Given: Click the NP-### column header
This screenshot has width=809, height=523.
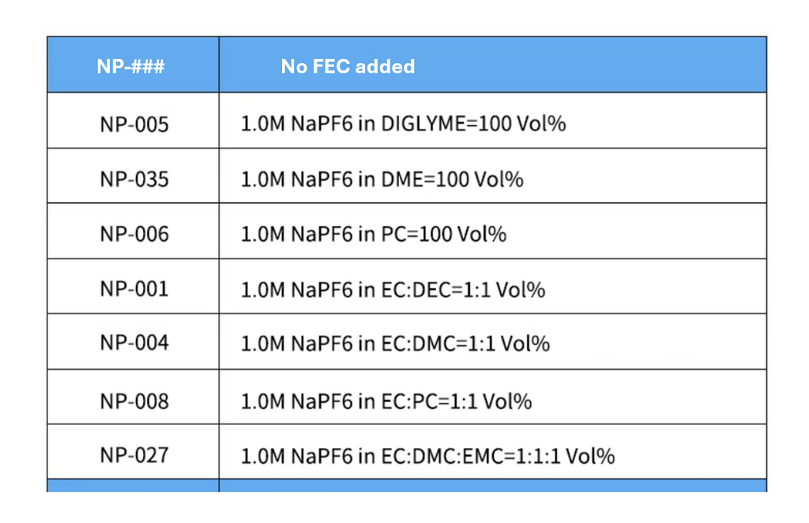Looking at the screenshot, I should 131,66.
